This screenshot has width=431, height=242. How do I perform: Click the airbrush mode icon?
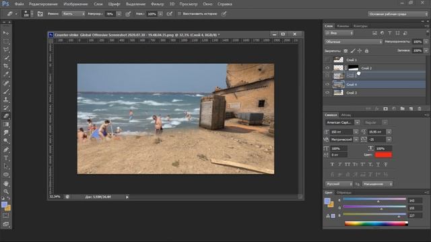[170, 13]
